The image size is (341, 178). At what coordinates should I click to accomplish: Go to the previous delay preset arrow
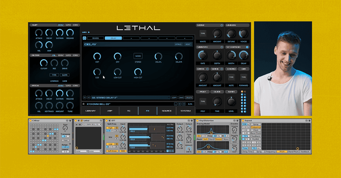click(84, 97)
